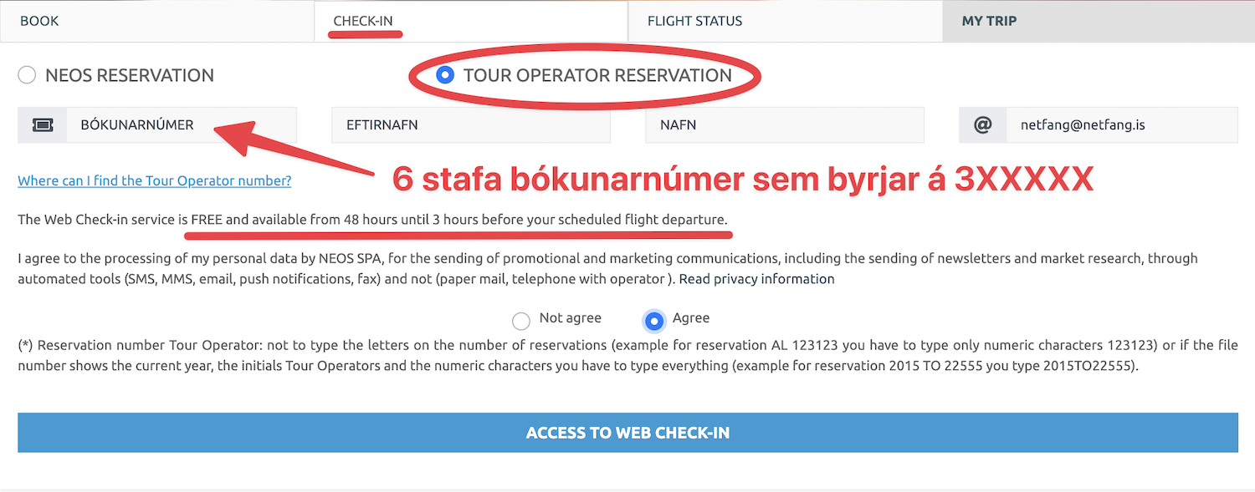Open 'Where can I find the Tour Operator number?' link
The width and height of the screenshot is (1255, 492).
[x=155, y=180]
